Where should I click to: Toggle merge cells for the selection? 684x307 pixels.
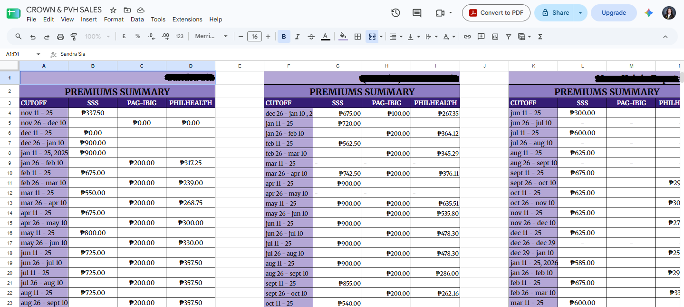click(372, 37)
